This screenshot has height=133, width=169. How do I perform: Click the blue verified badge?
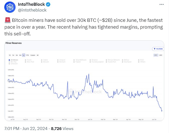[x=48, y=5]
